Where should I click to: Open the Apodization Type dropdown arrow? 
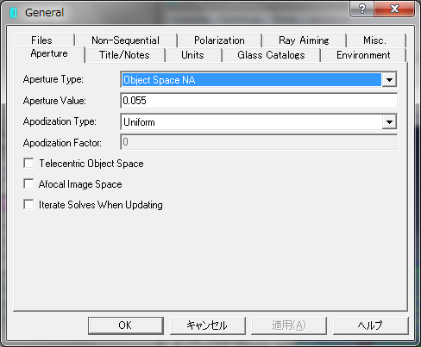389,122
